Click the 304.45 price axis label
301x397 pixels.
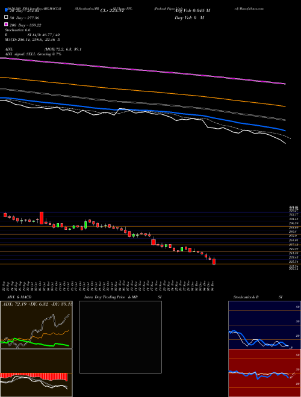point(294,219)
